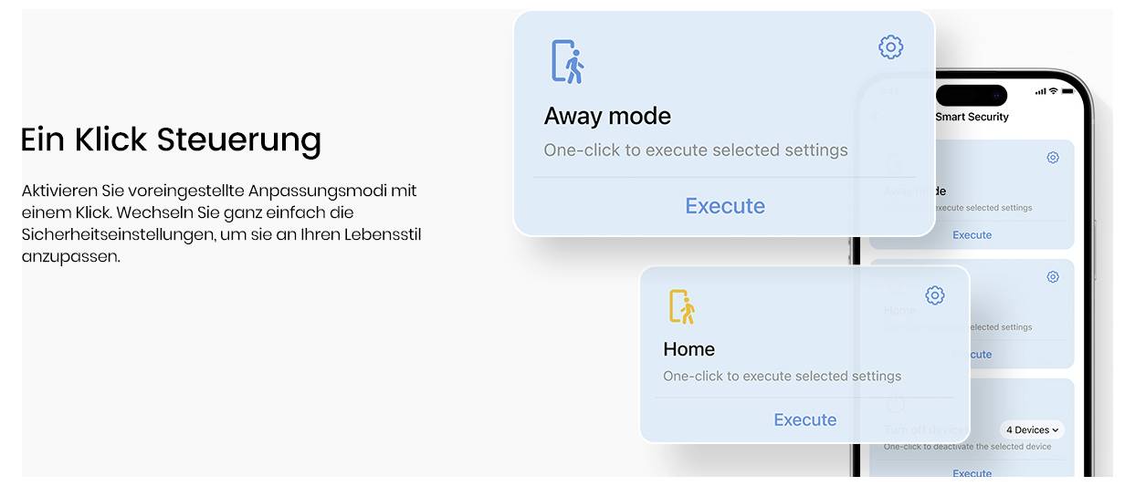
Task: Click the cellular signal bars icon
Action: point(1040,91)
